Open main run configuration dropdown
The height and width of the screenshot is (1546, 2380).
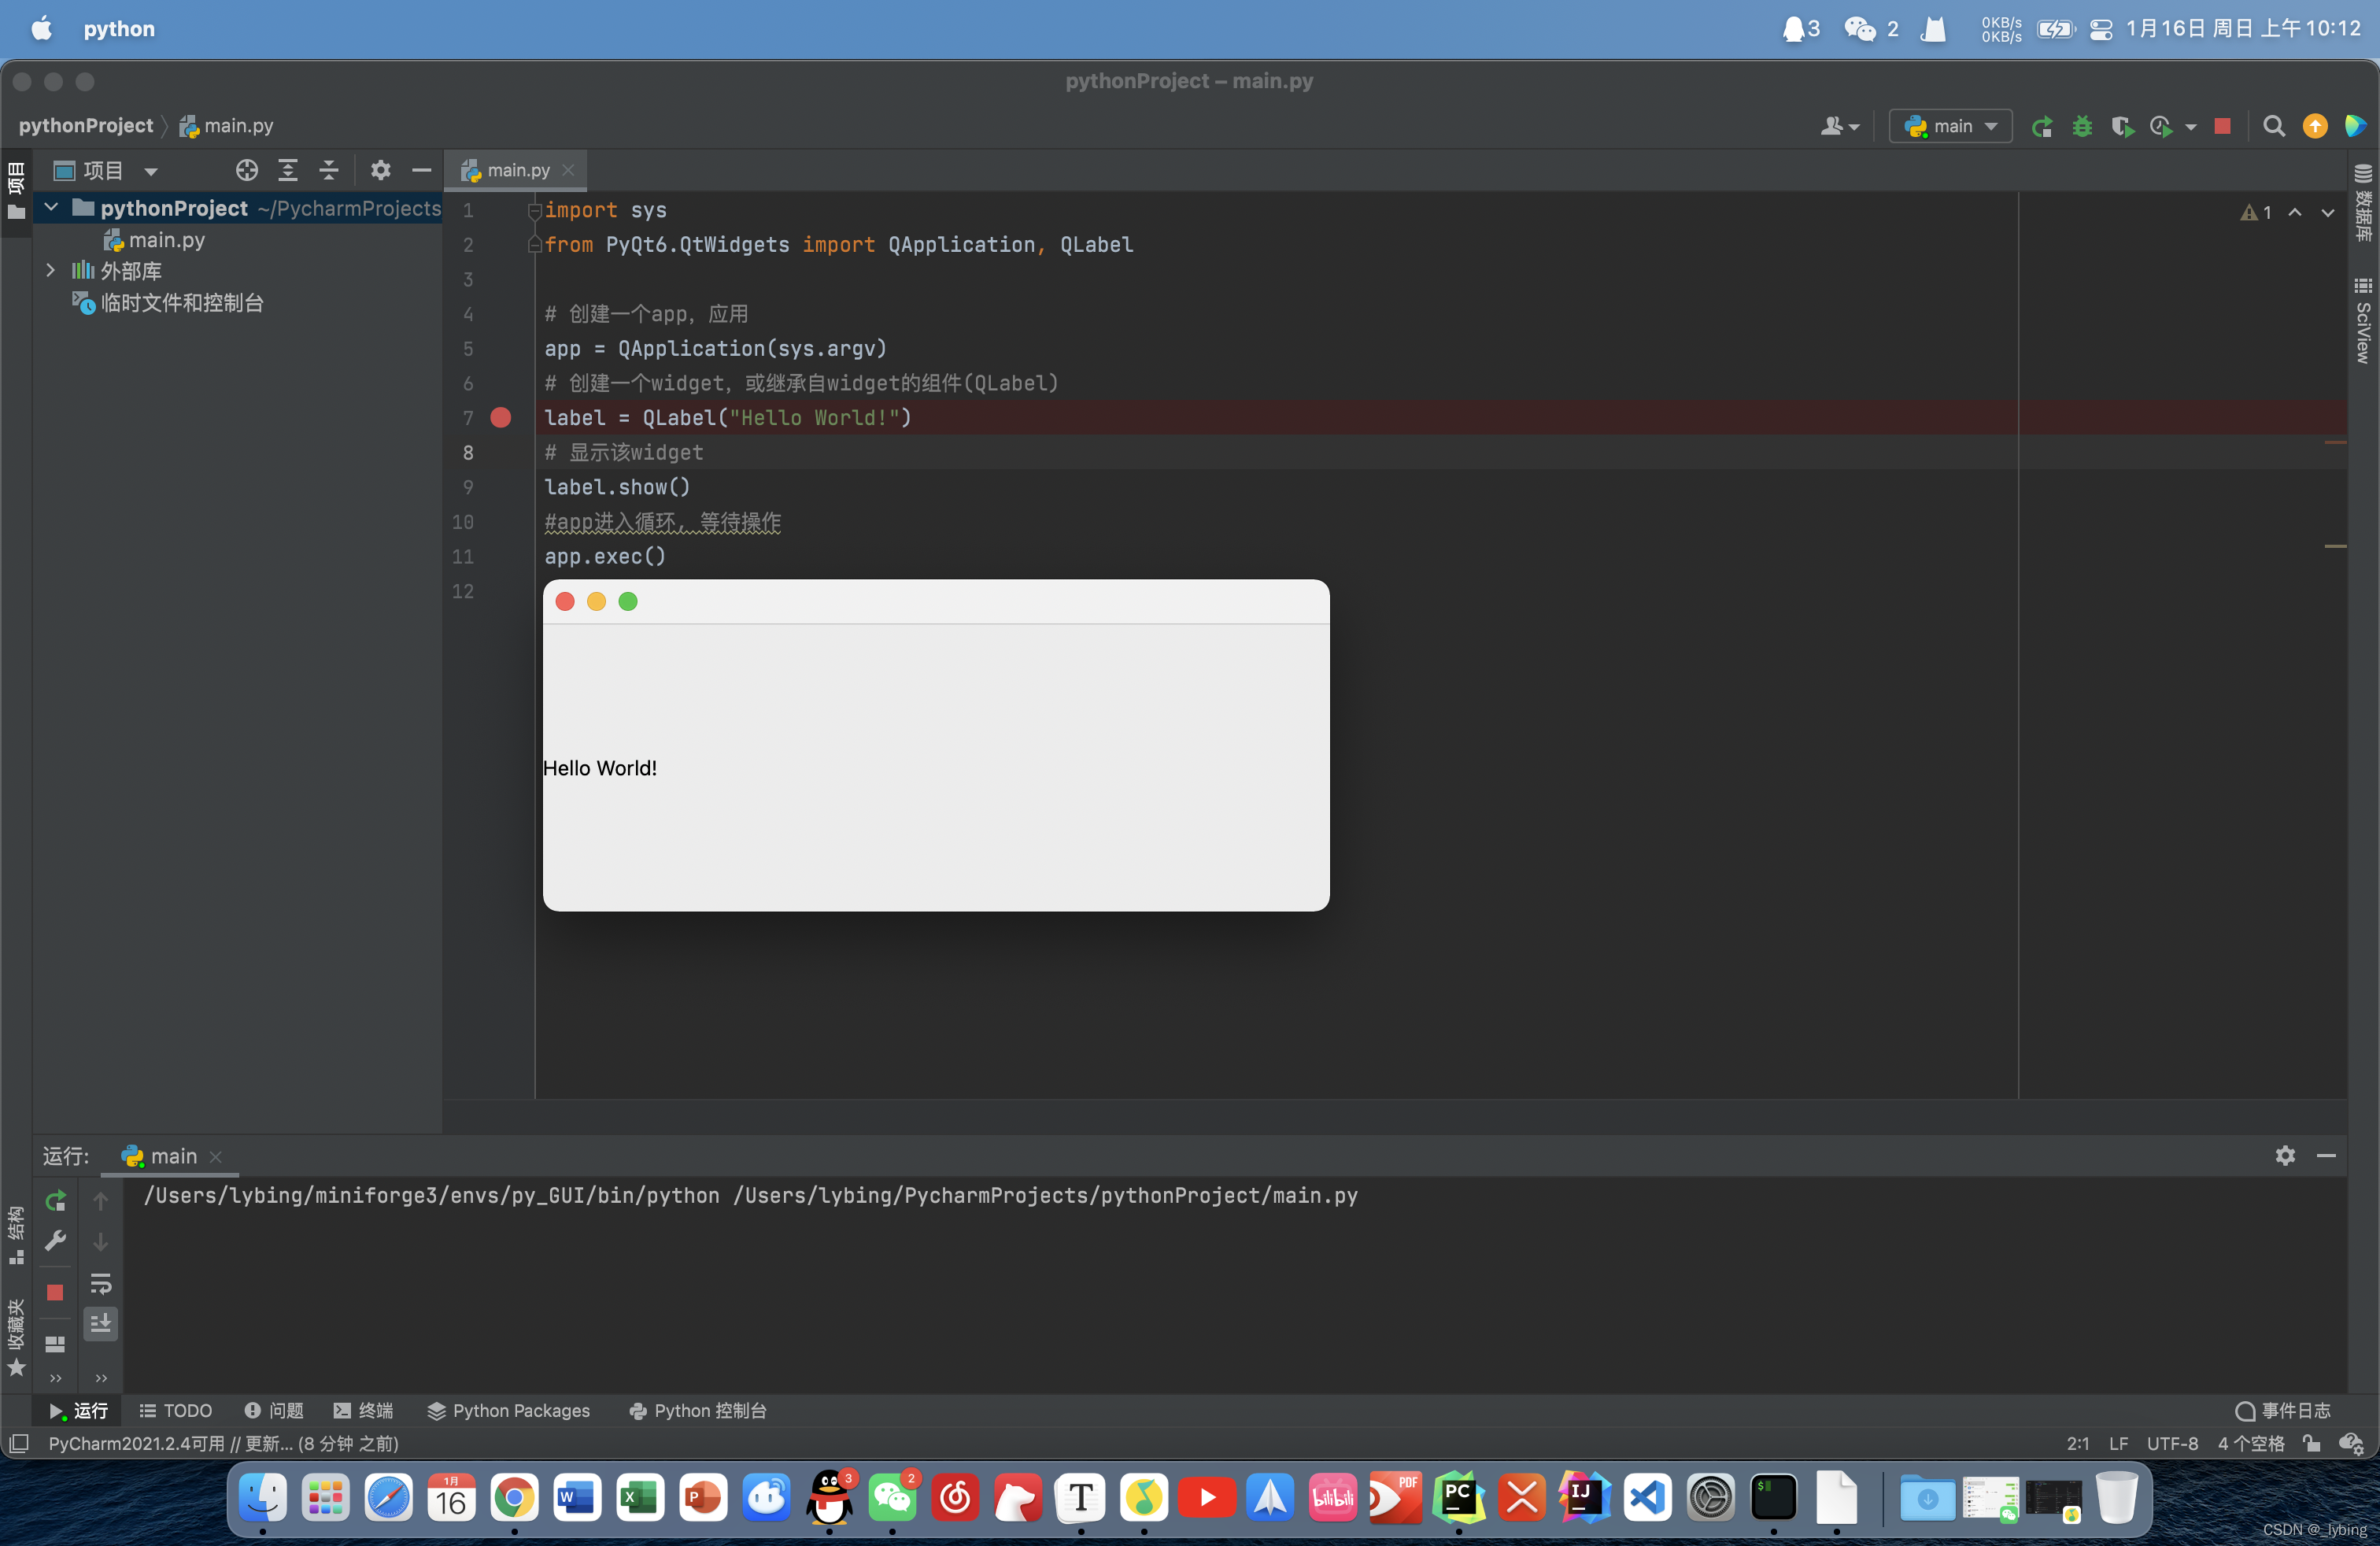[x=1950, y=126]
